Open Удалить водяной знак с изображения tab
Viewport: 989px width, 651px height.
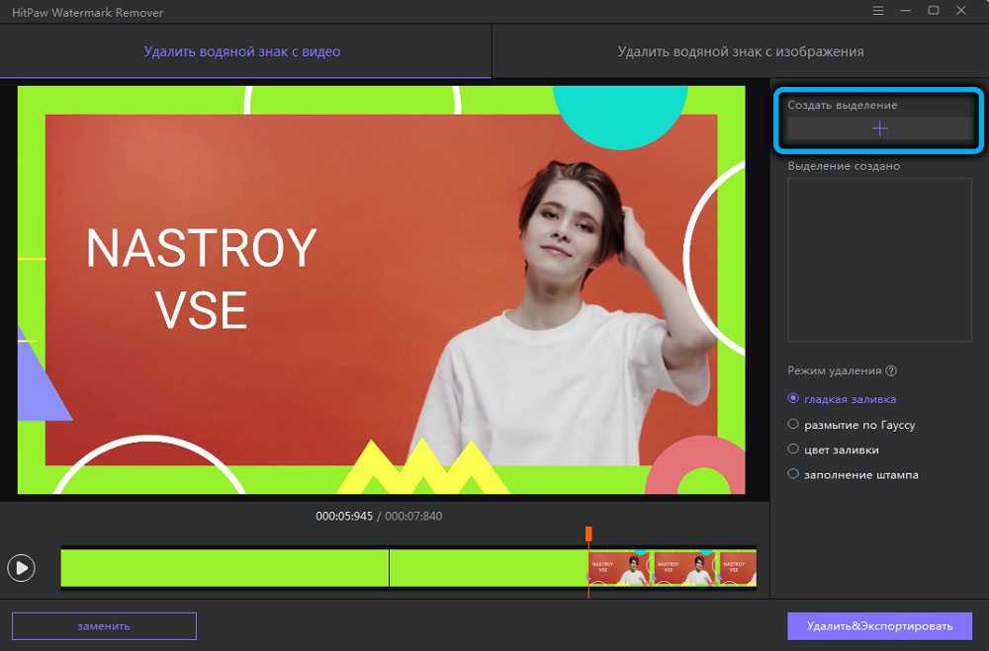[740, 51]
